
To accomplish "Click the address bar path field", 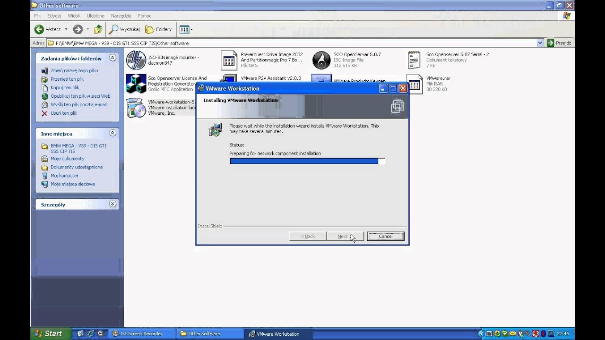I will coord(295,43).
